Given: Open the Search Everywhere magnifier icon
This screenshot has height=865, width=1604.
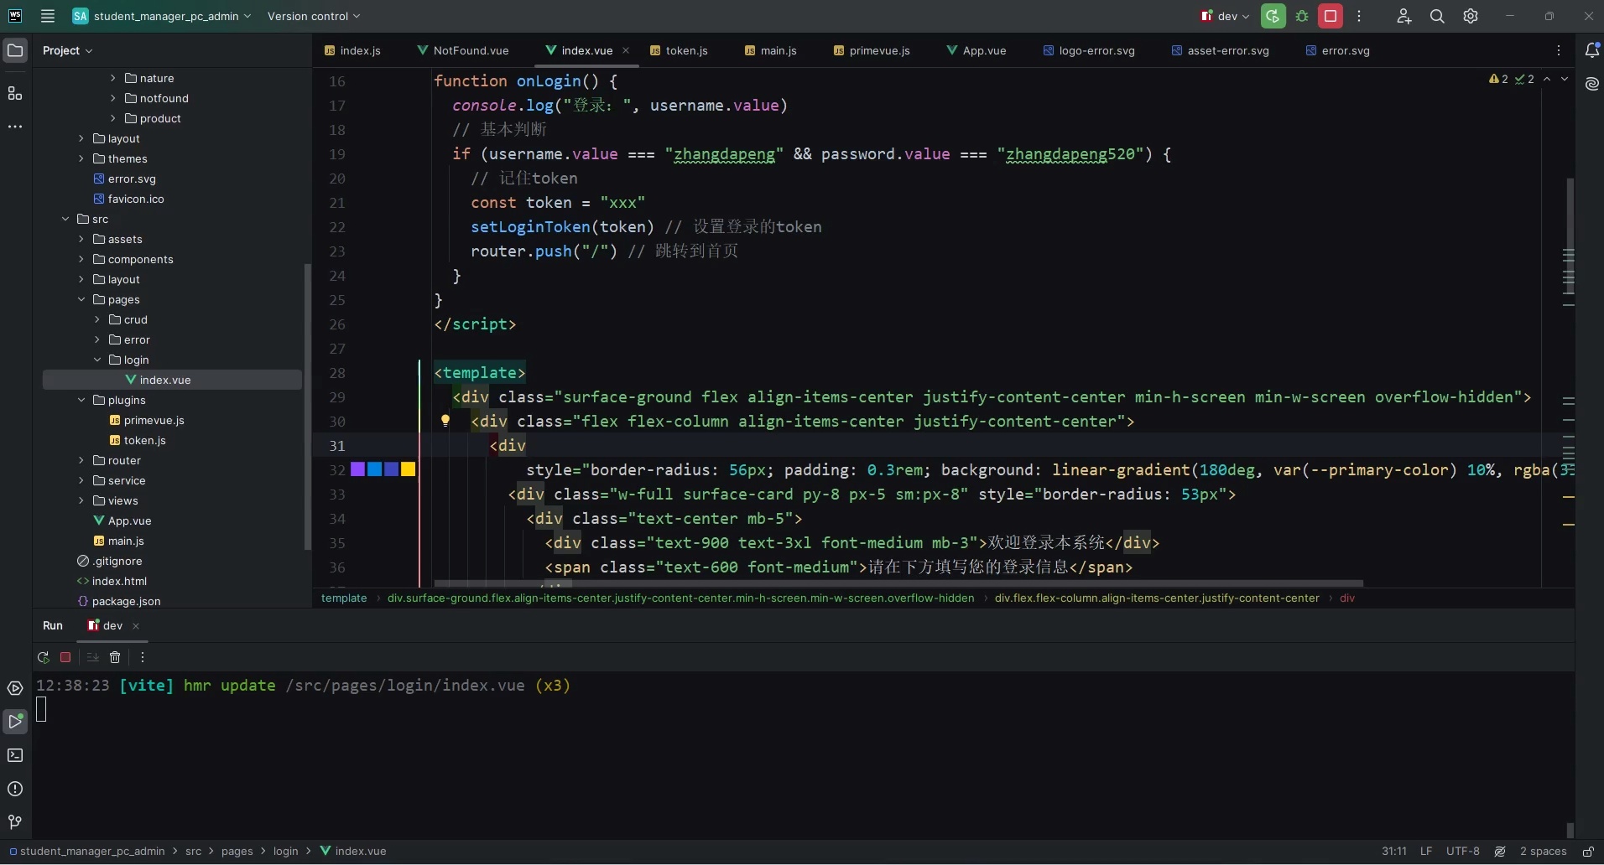Looking at the screenshot, I should tap(1437, 16).
